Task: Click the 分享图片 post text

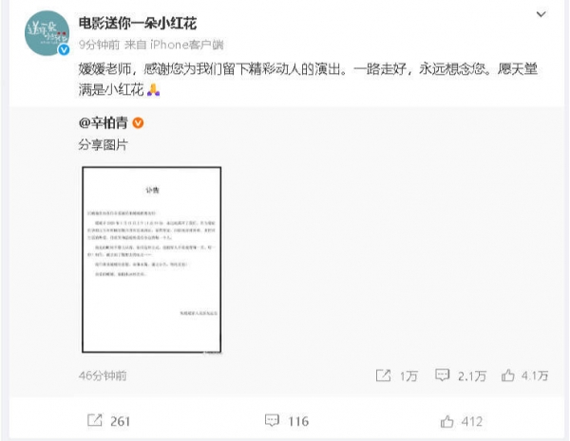Action: 104,145
